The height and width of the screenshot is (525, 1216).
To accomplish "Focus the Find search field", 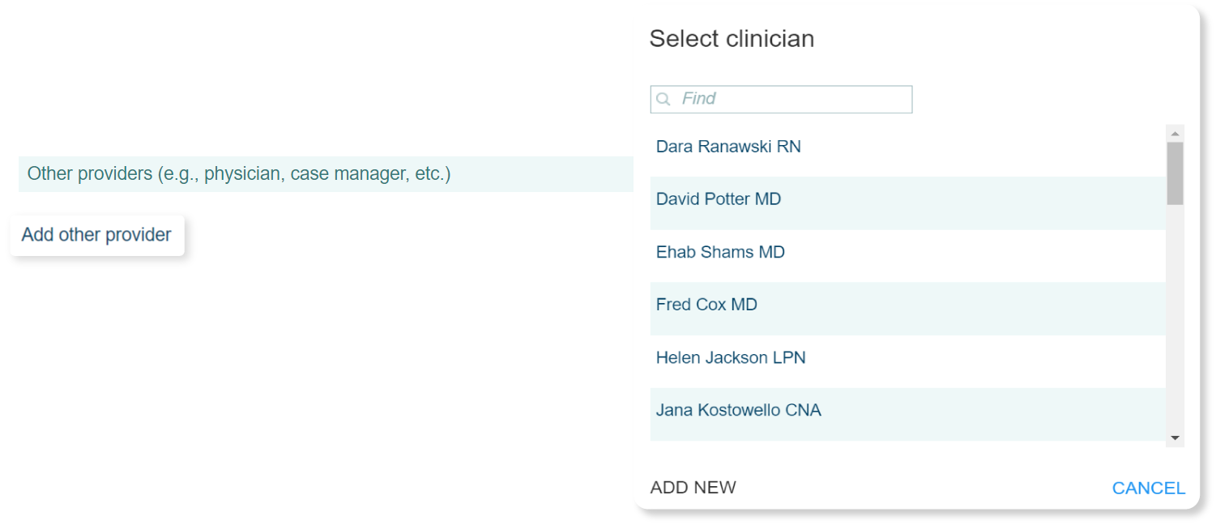I will click(x=781, y=99).
